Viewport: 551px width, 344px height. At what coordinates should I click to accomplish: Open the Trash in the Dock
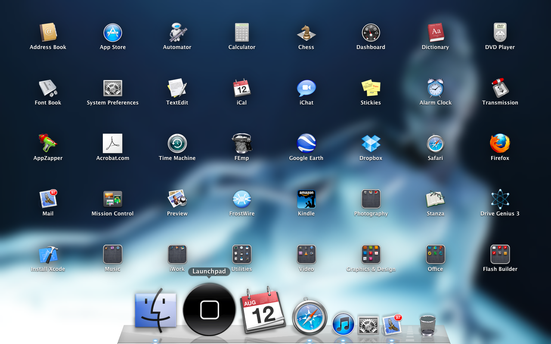(427, 326)
